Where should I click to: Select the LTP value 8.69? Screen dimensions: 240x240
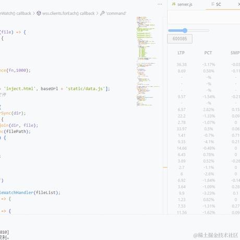click(x=182, y=71)
